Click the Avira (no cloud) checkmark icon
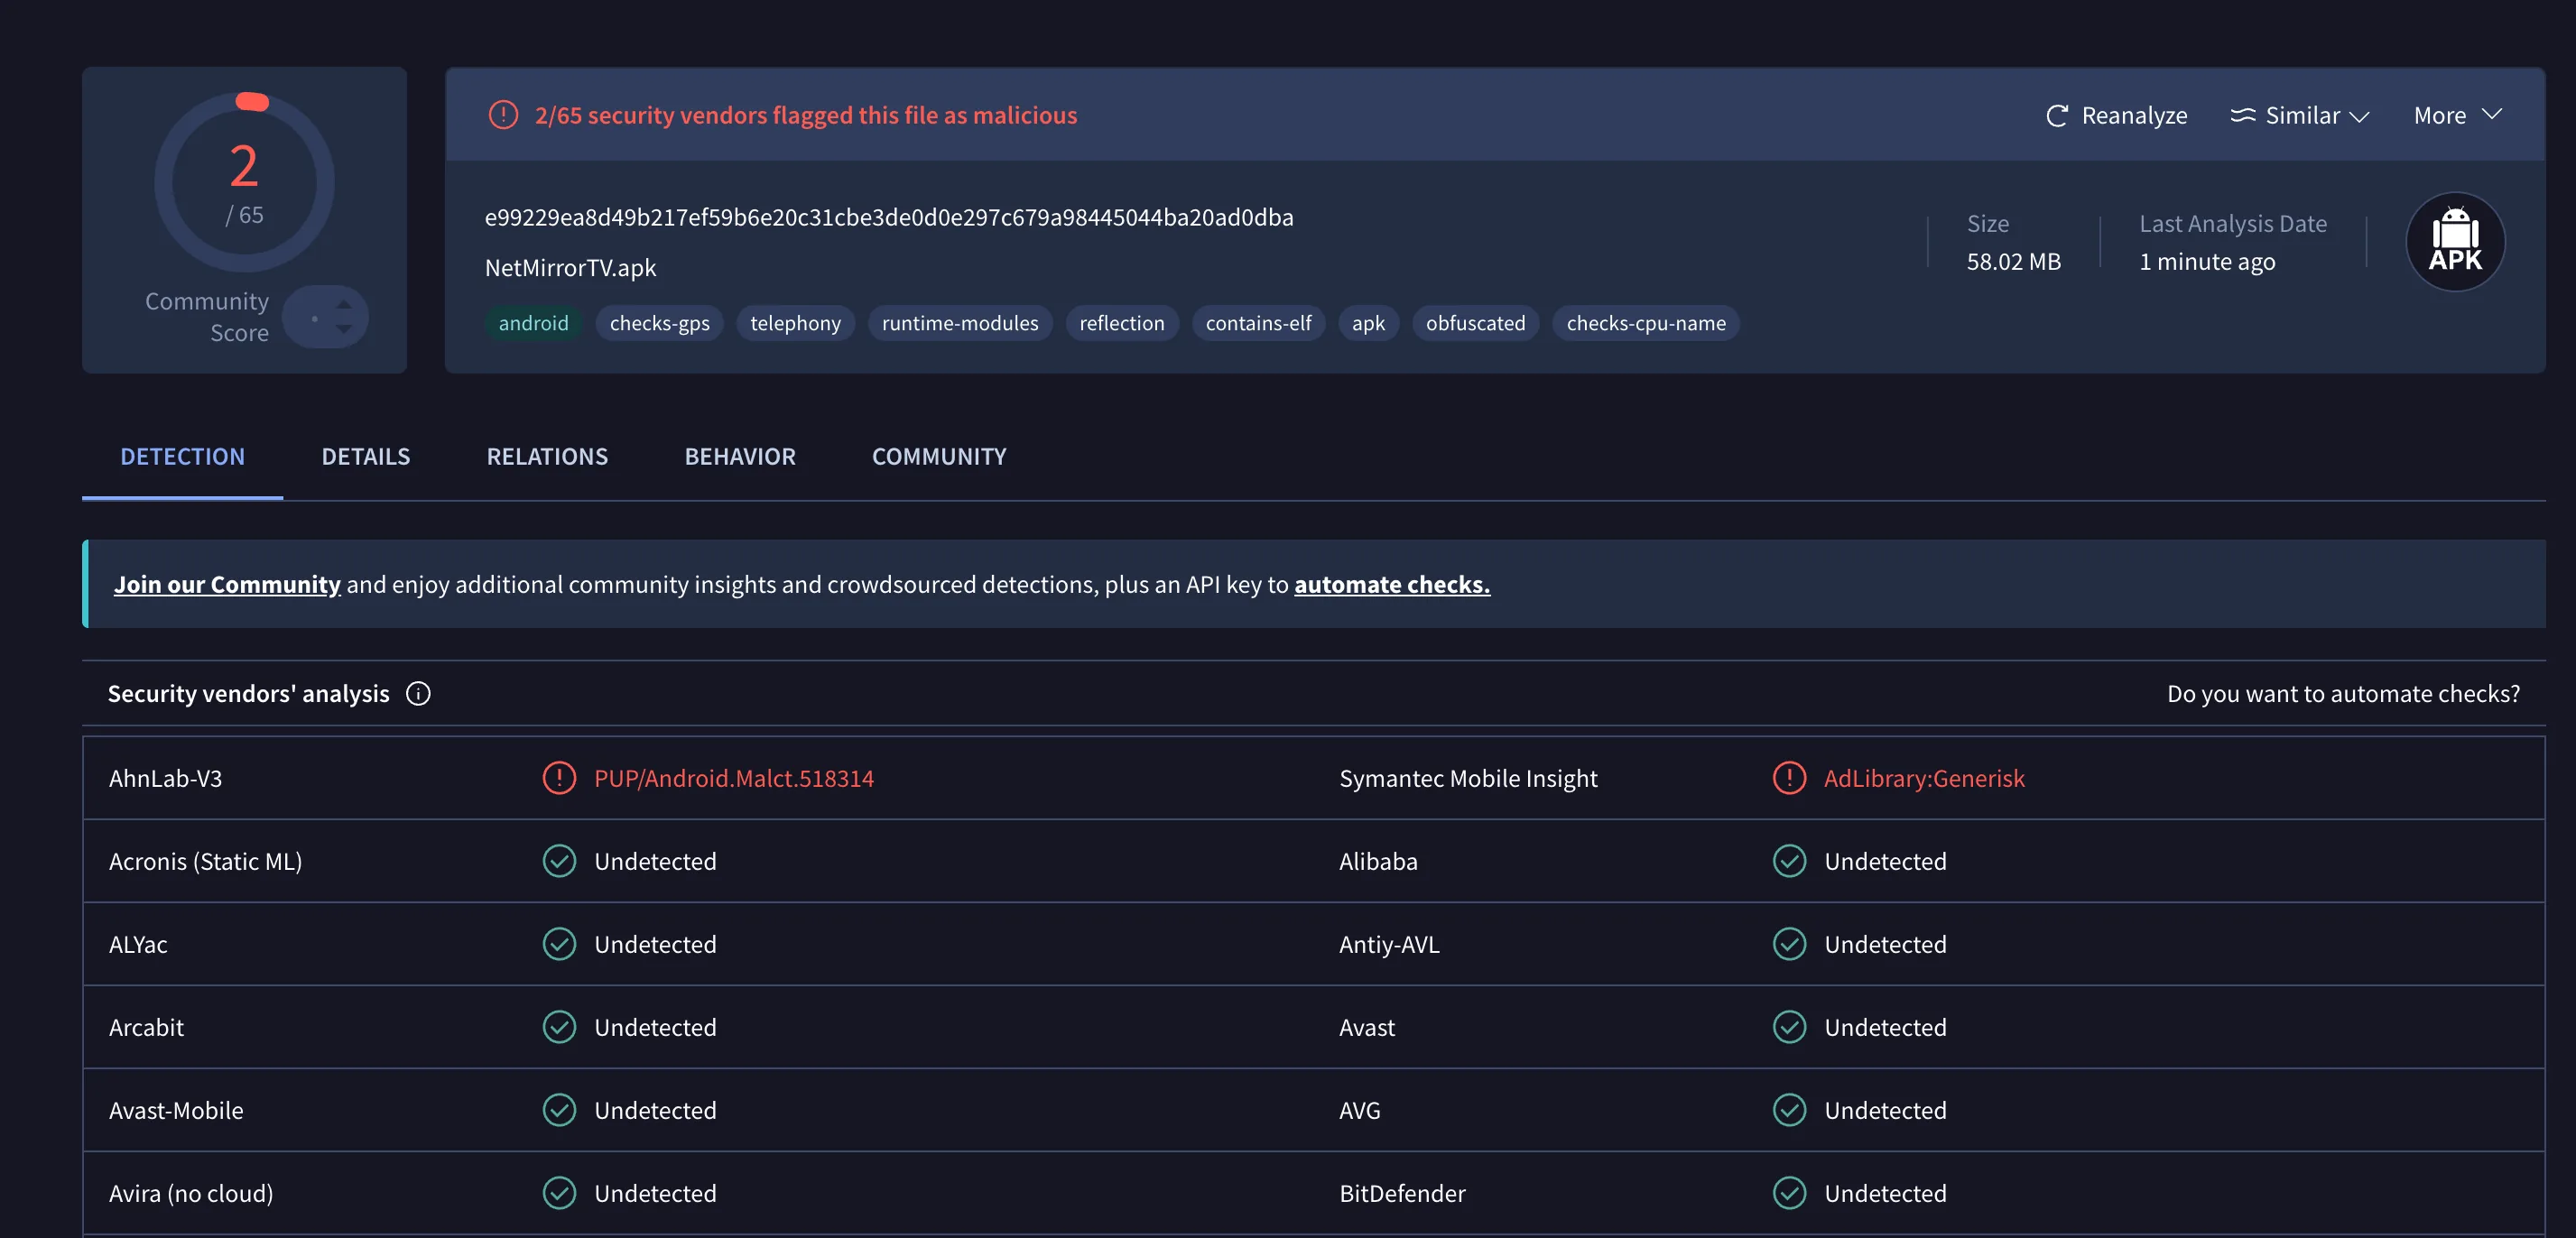 [x=559, y=1192]
